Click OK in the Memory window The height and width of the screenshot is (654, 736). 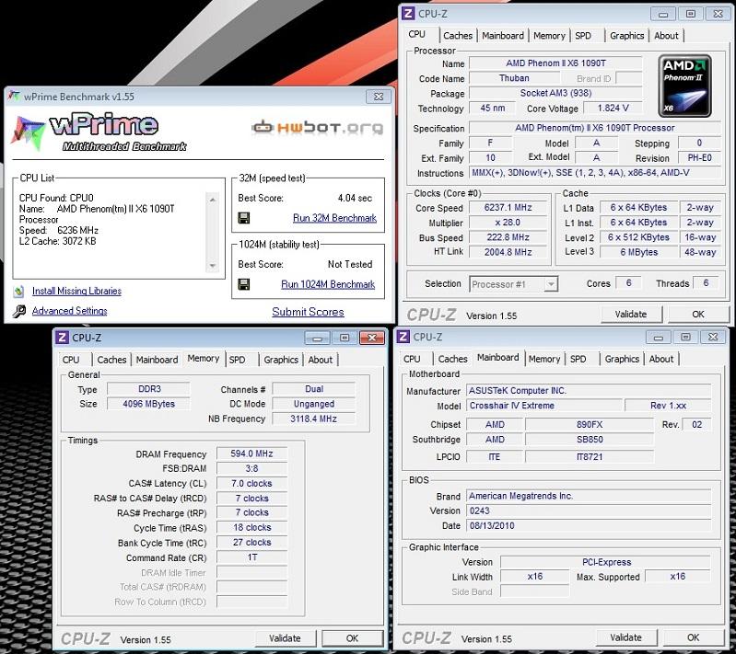352,638
